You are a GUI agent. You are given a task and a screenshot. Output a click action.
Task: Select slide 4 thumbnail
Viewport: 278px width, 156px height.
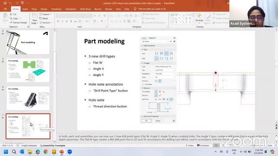point(28,42)
